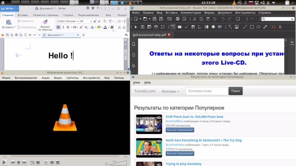Open the Категории dropdown on Tonvid
The height and width of the screenshot is (166, 296).
[x=170, y=91]
